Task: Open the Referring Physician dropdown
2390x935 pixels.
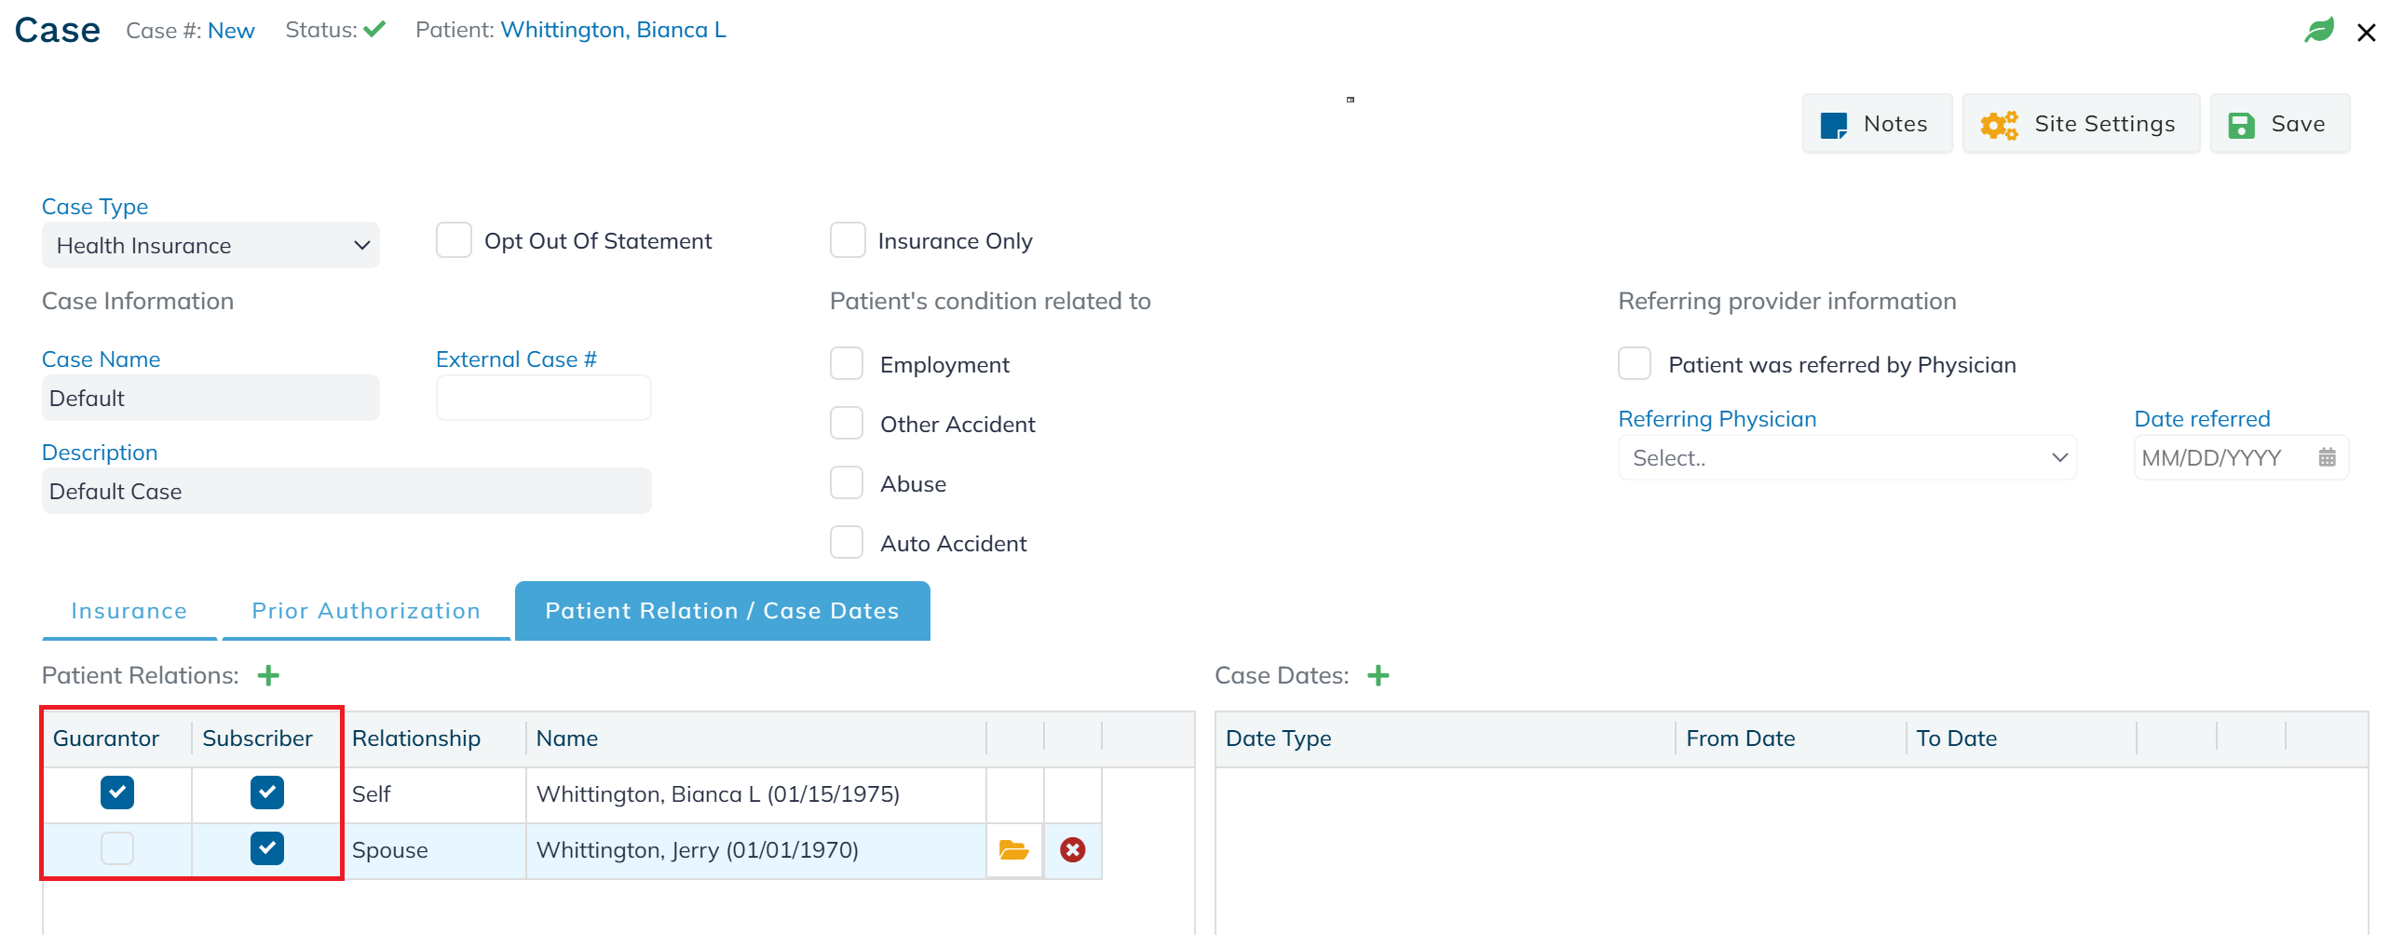Action: click(x=1848, y=457)
